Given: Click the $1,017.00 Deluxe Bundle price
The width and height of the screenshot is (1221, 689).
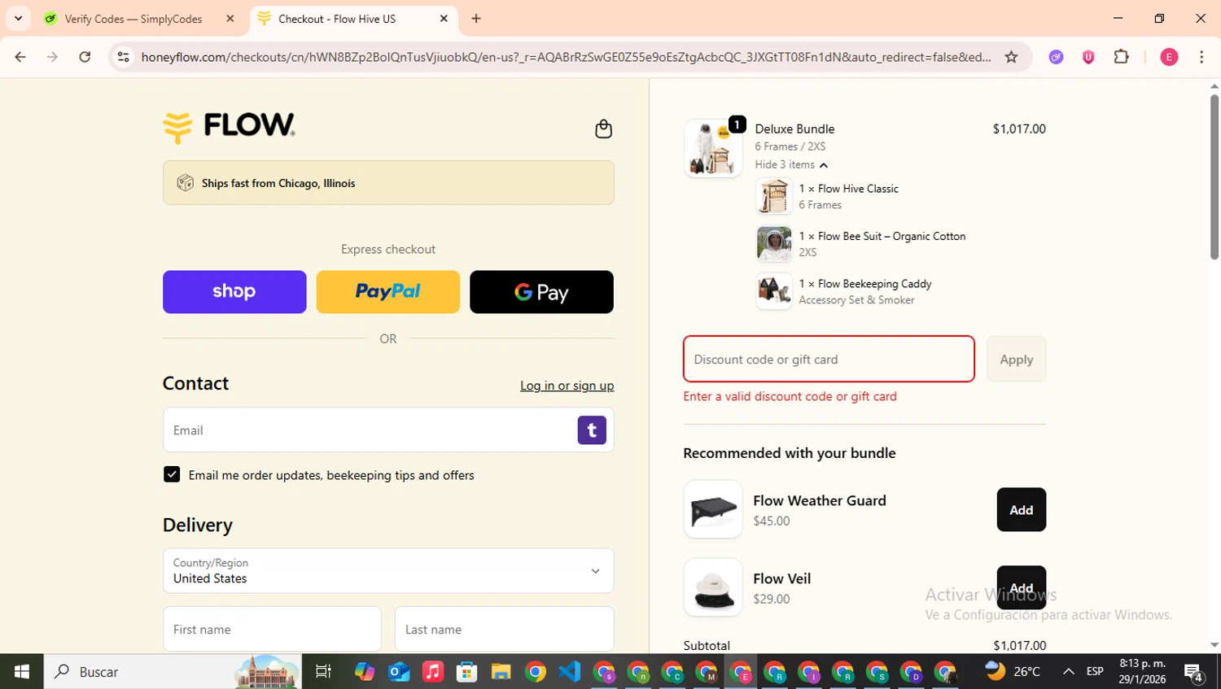Looking at the screenshot, I should click(x=1019, y=129).
